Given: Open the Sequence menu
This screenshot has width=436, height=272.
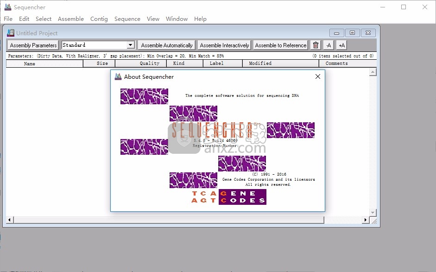Looking at the screenshot, I should pyautogui.click(x=127, y=19).
